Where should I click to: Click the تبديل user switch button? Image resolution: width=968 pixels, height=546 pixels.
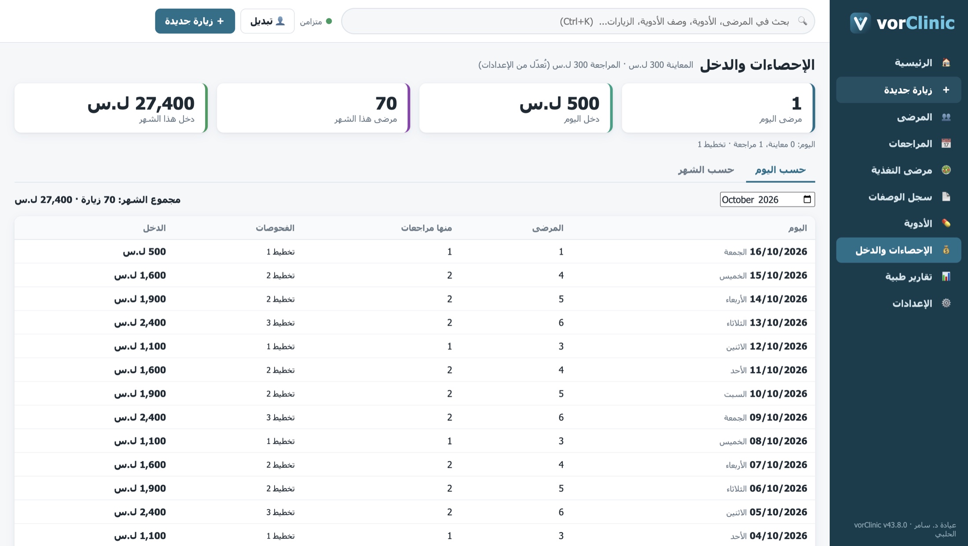point(267,21)
